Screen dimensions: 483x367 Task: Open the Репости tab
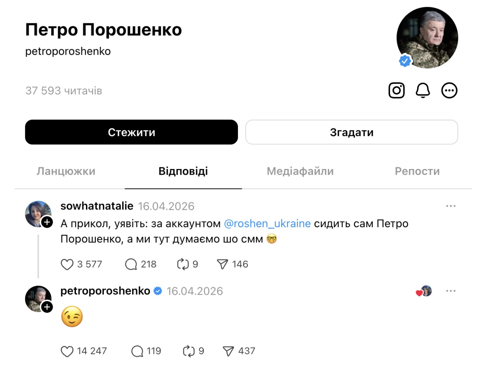coord(417,171)
